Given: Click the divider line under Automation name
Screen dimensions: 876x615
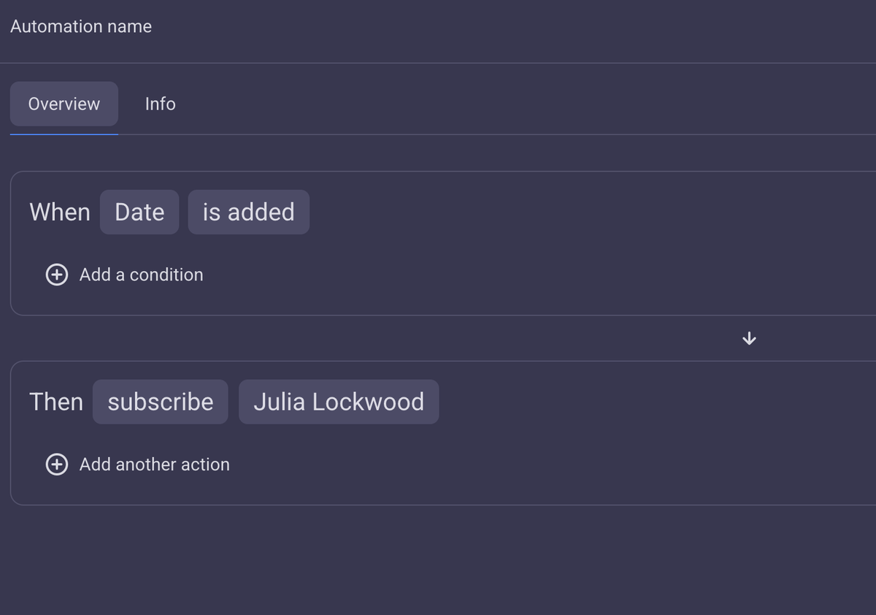Looking at the screenshot, I should pos(438,63).
